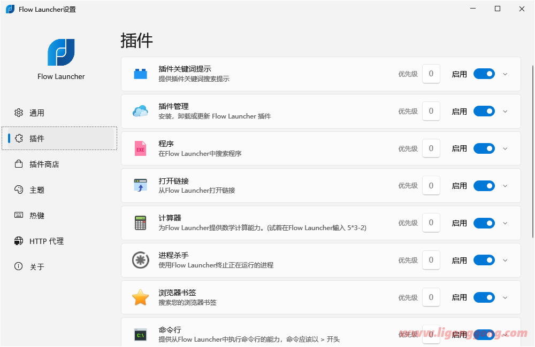Toggle the 程序 plugin off
The image size is (535, 347).
pyautogui.click(x=484, y=148)
